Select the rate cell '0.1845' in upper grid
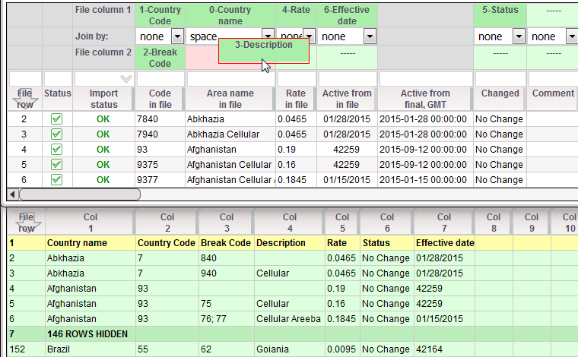578x357 pixels. point(296,179)
